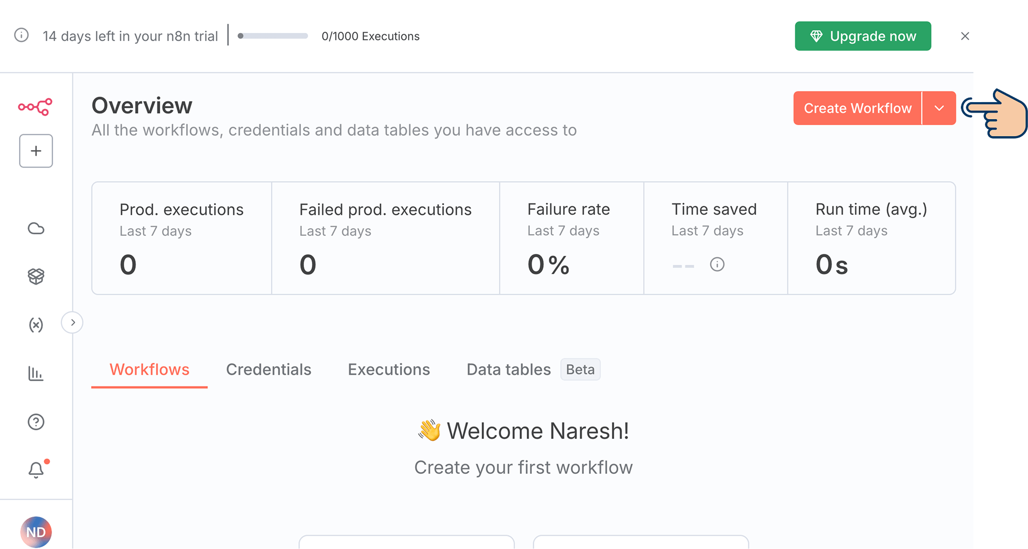Viewport: 1028px width, 549px height.
Task: Open the insights bar chart icon
Action: coord(36,373)
